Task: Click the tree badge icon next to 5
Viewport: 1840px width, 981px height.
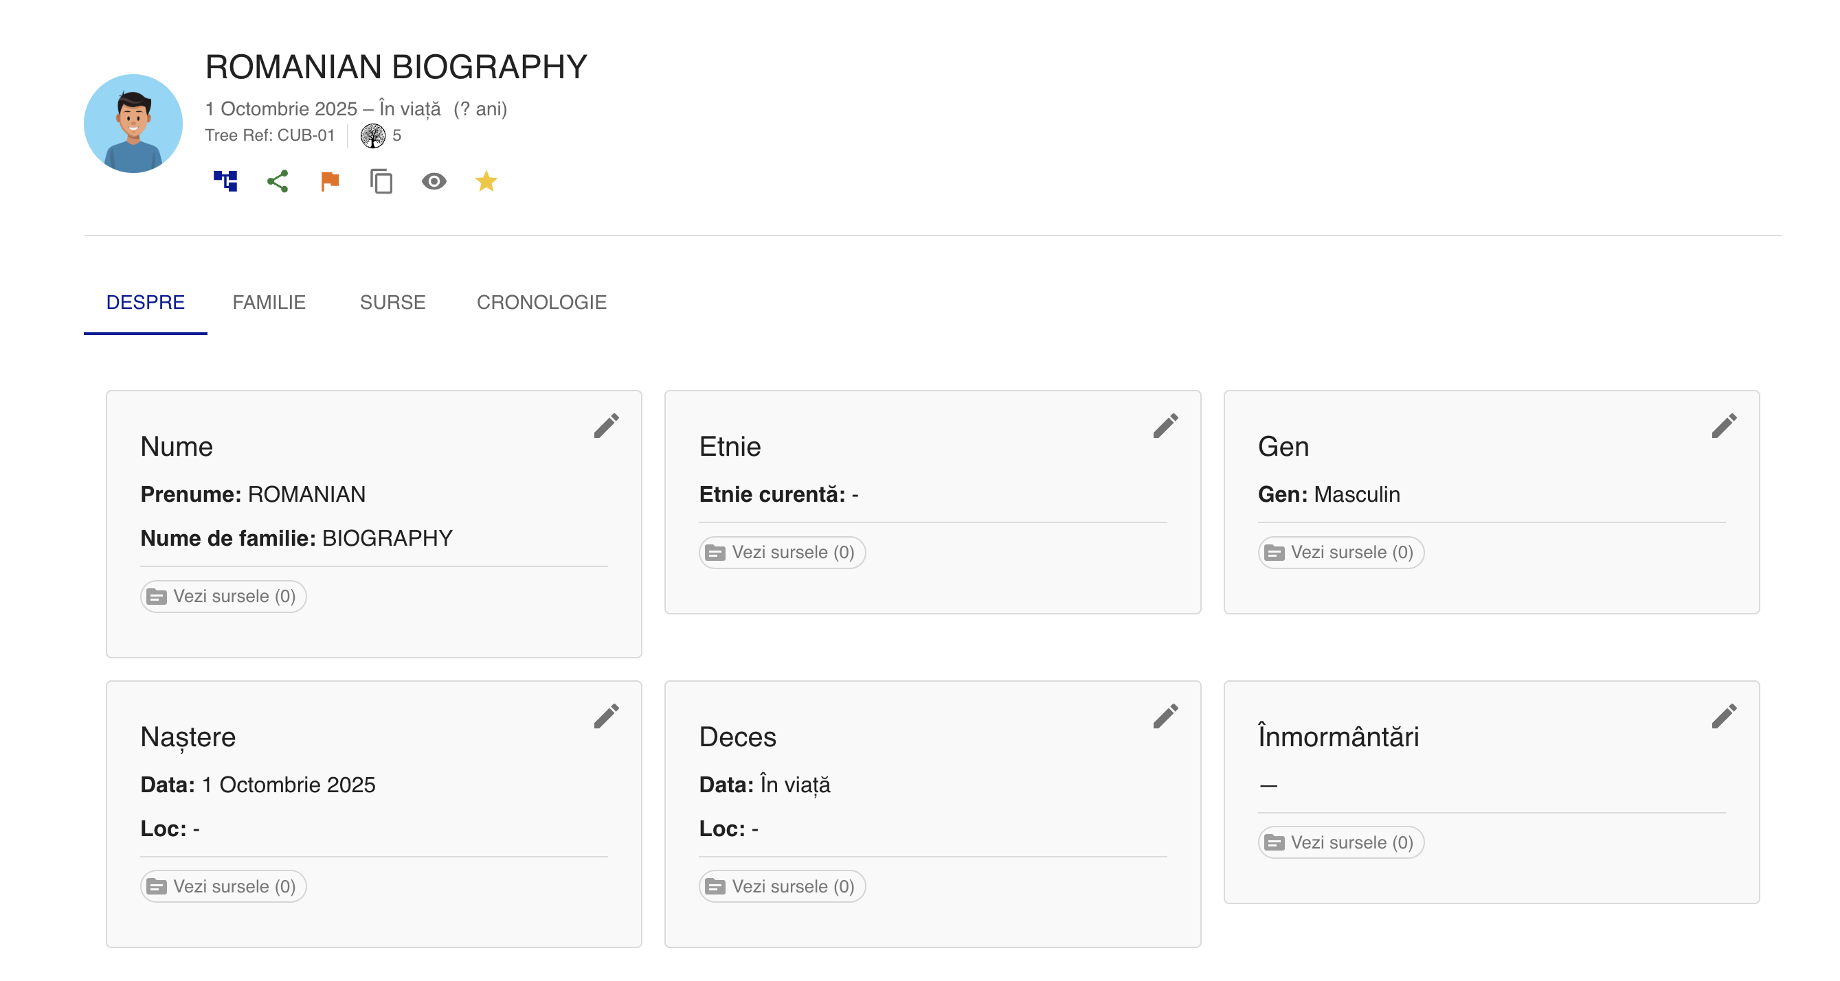Action: 372,135
